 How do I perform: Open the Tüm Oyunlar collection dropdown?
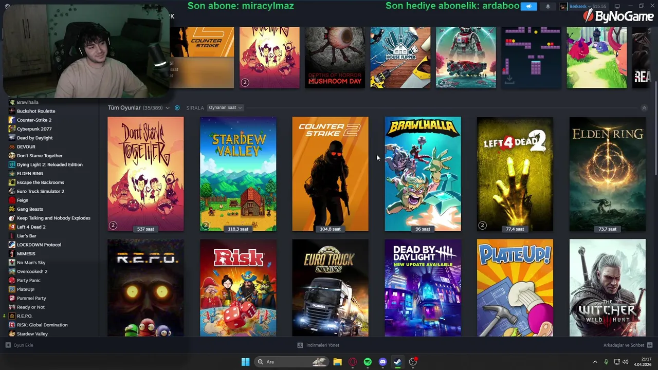click(x=168, y=108)
